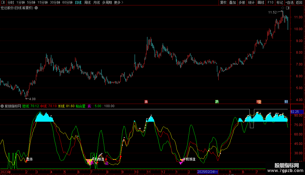Click the 92.25 value label on indicator axis
The width and height of the screenshot is (305, 175).
coord(294,111)
